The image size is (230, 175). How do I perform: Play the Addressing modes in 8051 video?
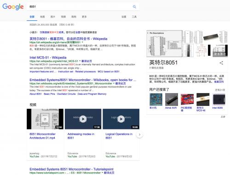pos(83,119)
